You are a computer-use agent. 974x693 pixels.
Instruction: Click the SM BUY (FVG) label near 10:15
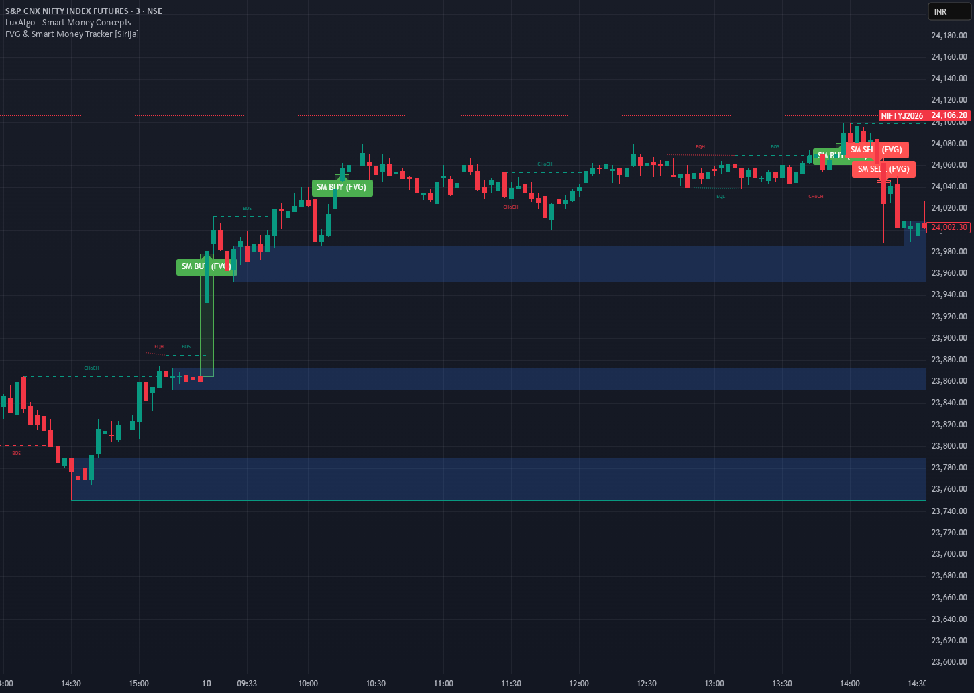342,187
